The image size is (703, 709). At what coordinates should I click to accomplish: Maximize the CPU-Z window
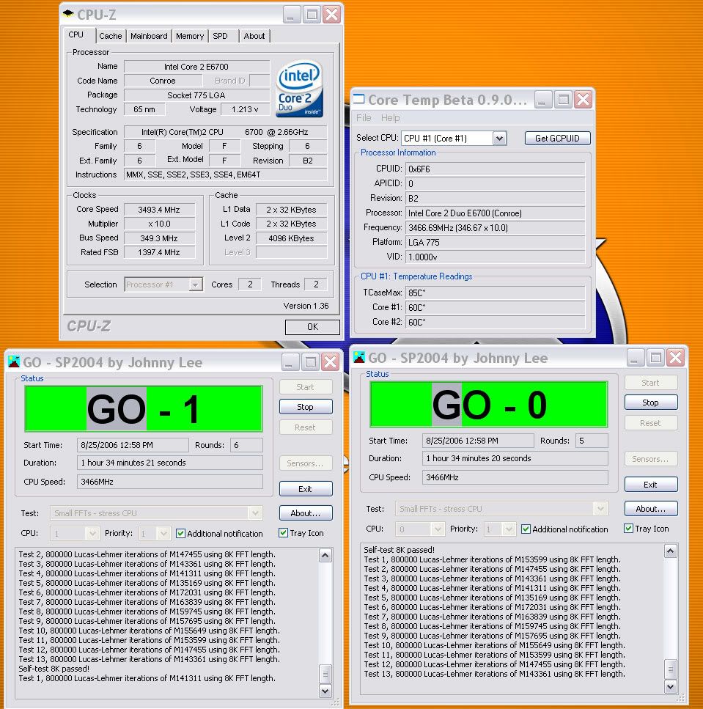[x=312, y=15]
